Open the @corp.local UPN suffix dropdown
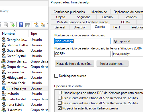143x112 pixels. pyautogui.click(x=128, y=41)
